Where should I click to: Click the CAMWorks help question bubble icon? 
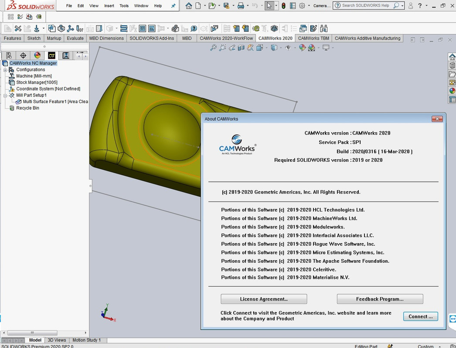click(x=194, y=28)
